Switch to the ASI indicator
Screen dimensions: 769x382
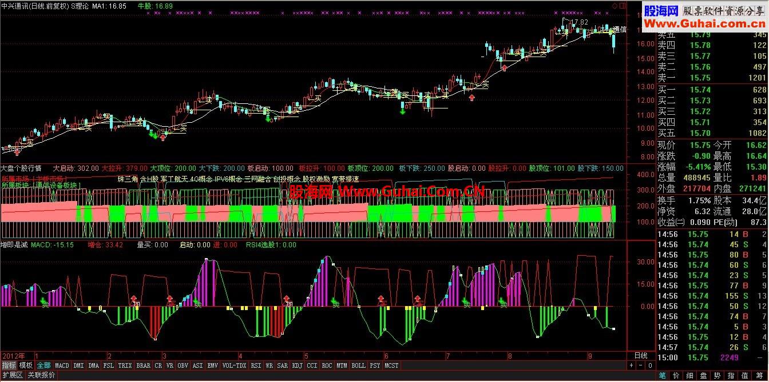point(198,365)
